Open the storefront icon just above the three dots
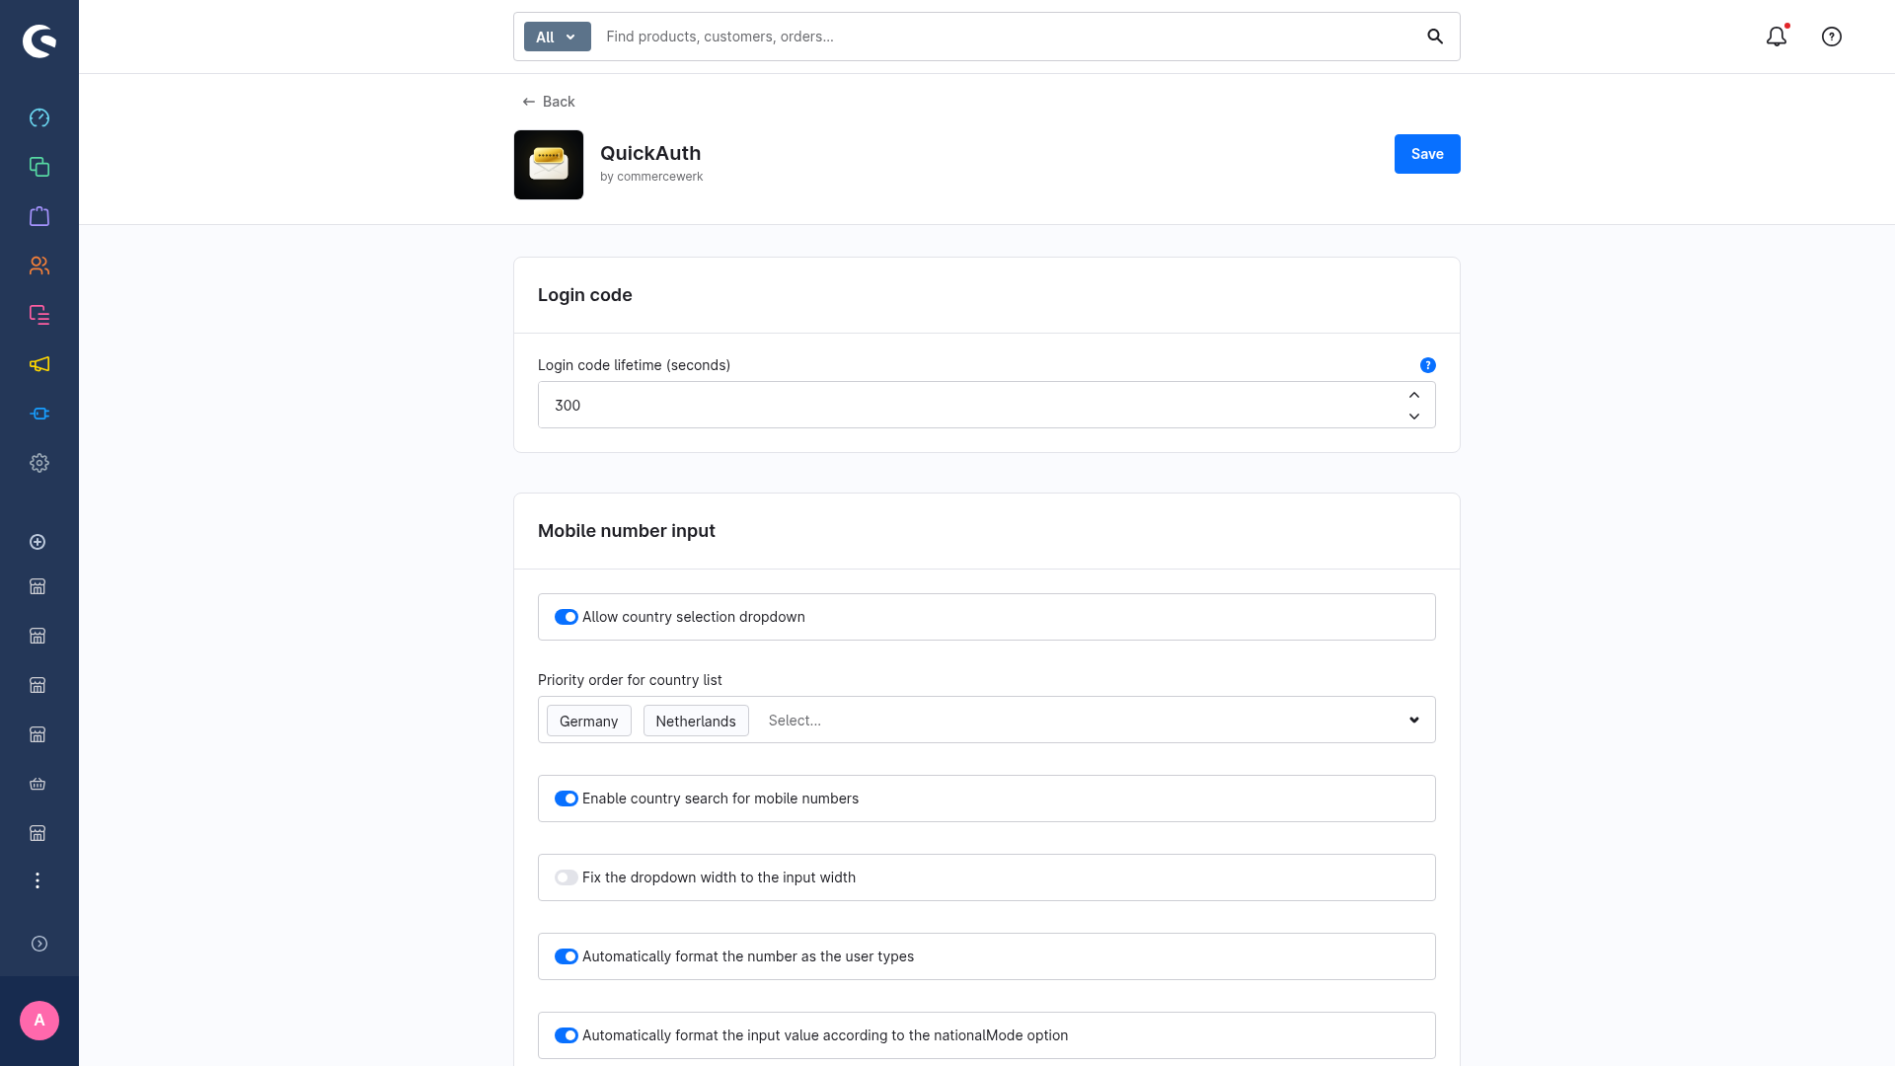Screen dimensions: 1895x1066 click(x=38, y=833)
